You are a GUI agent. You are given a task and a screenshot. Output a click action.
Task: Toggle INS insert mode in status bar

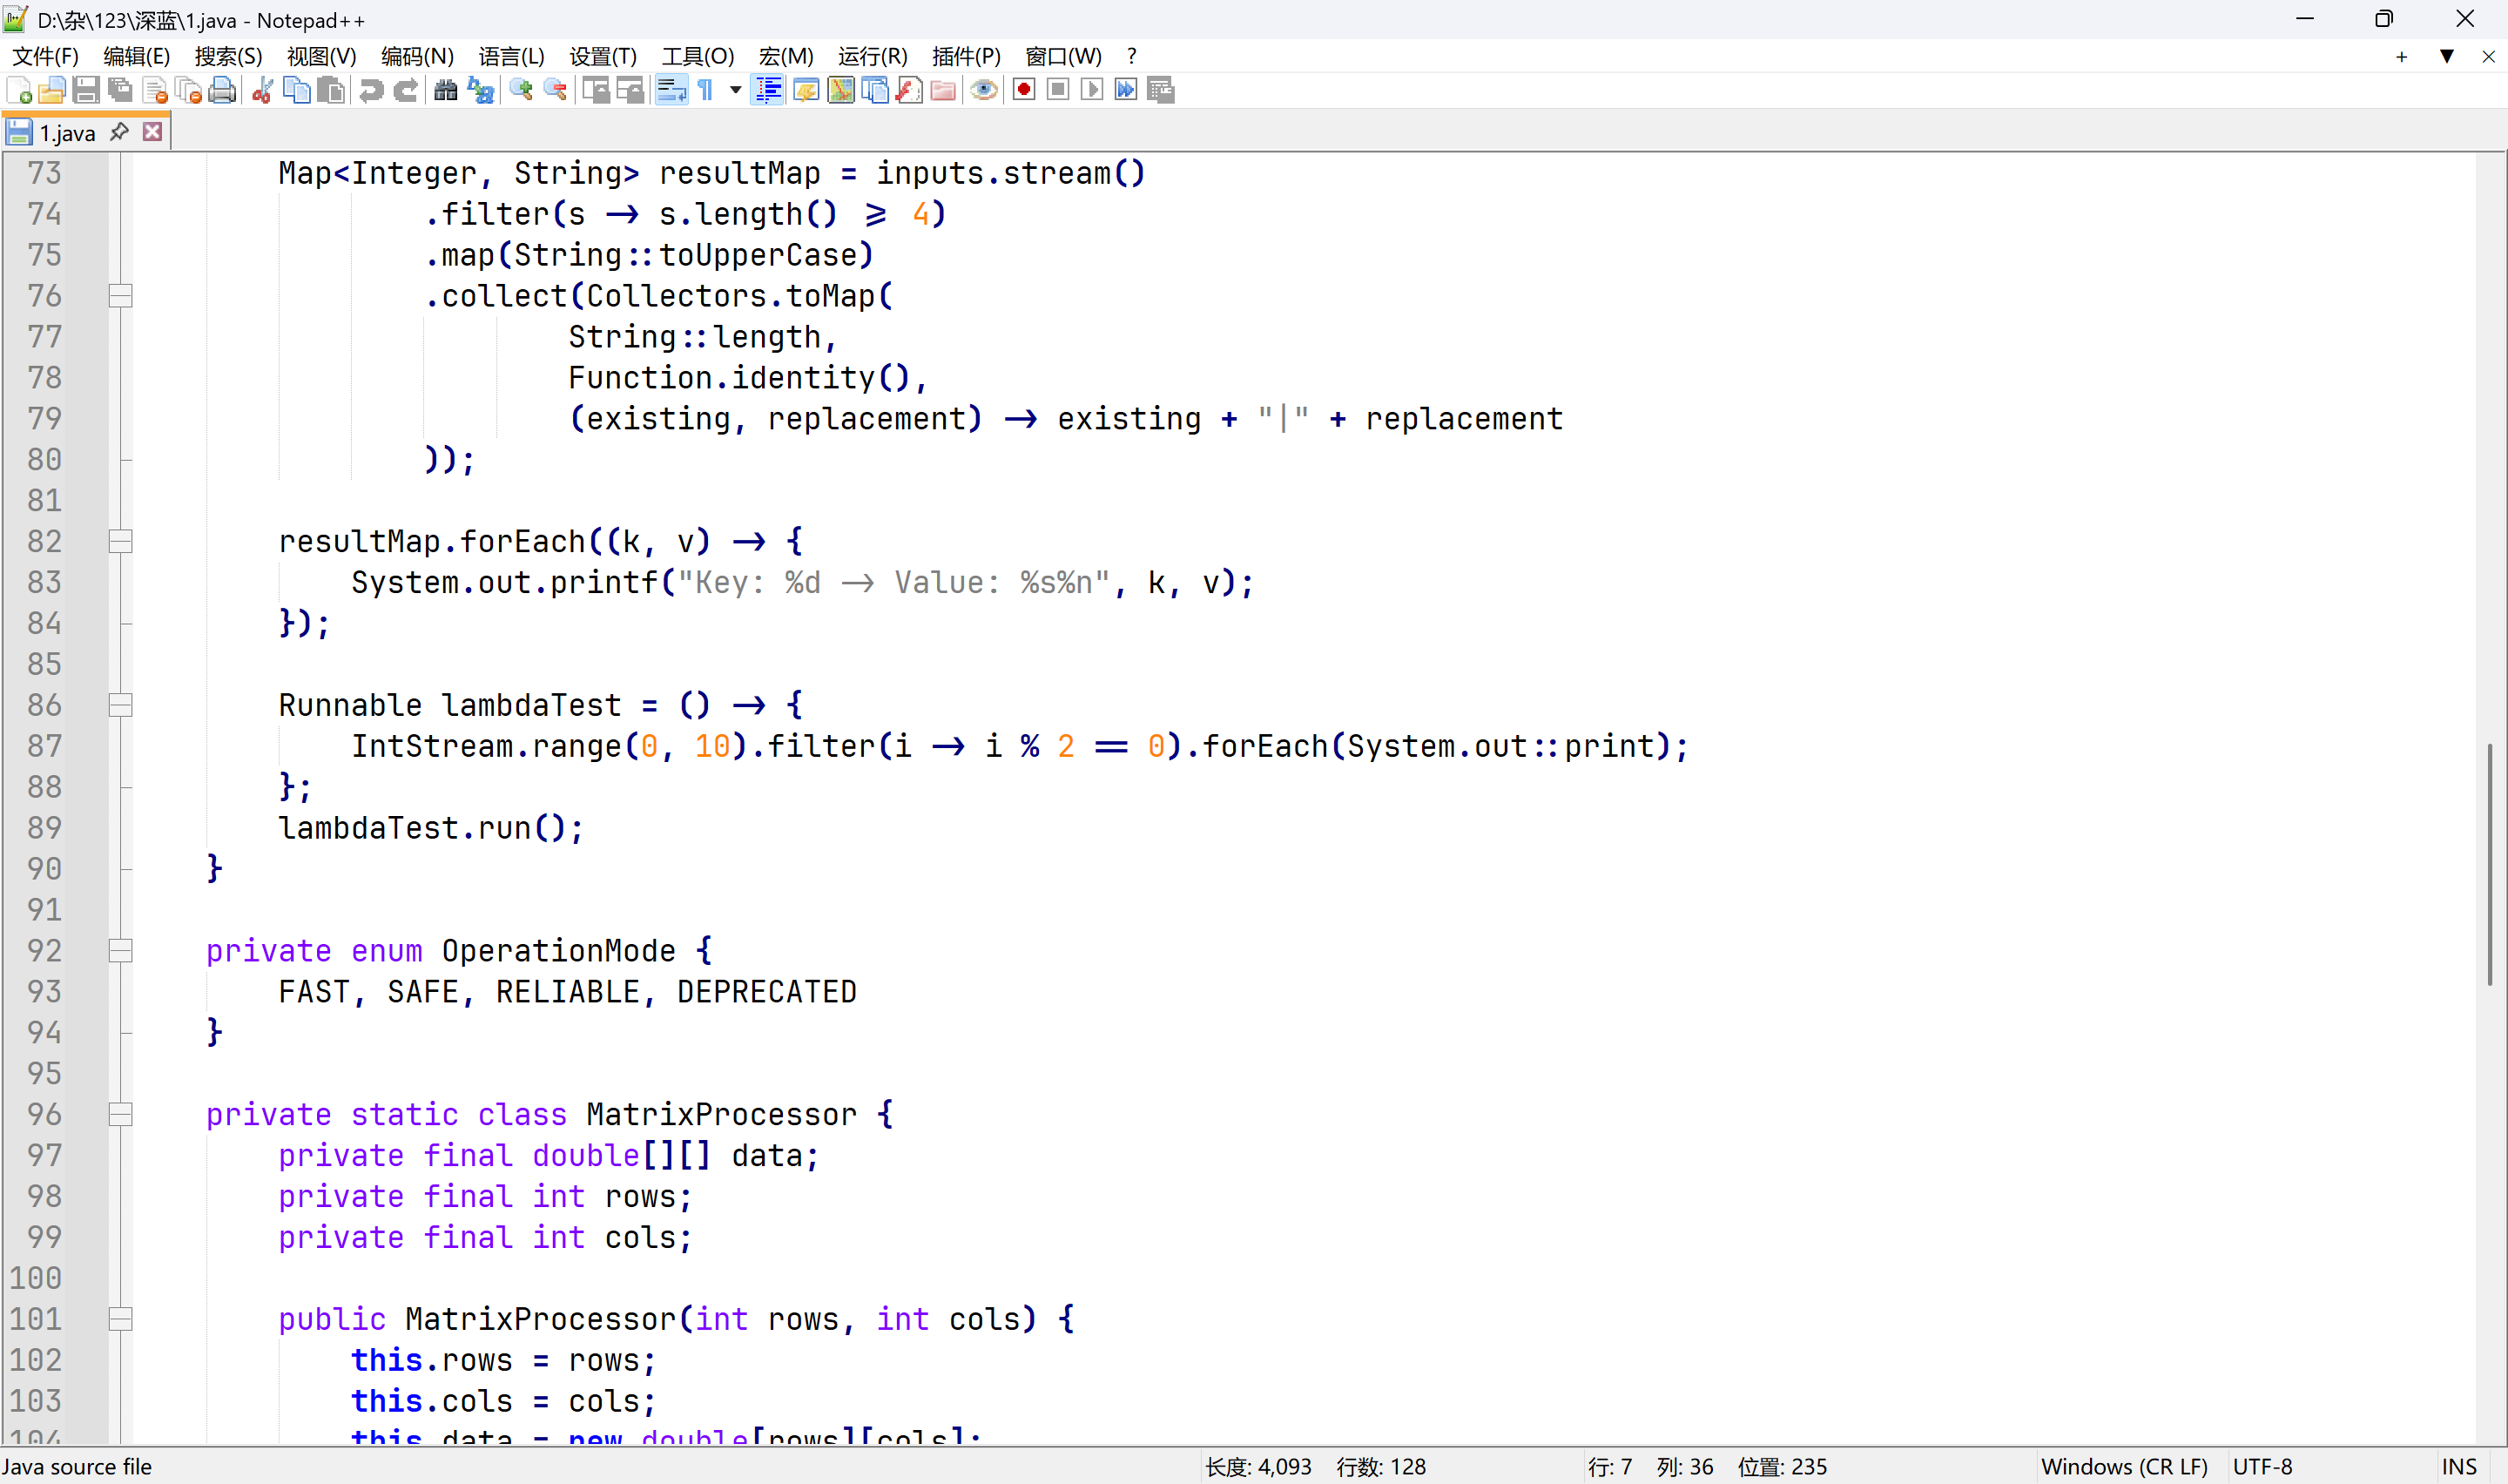2459,1466
